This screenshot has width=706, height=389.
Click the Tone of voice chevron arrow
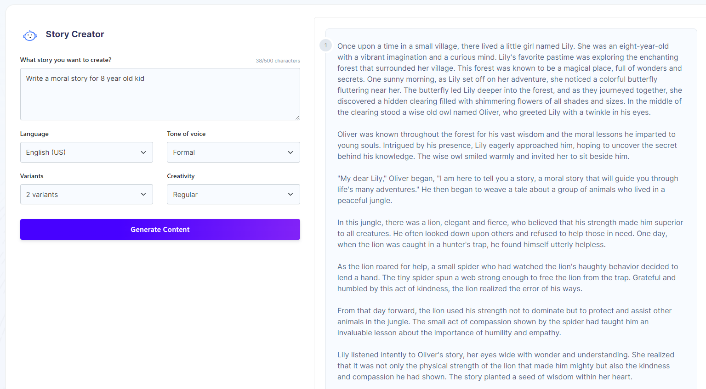point(290,152)
